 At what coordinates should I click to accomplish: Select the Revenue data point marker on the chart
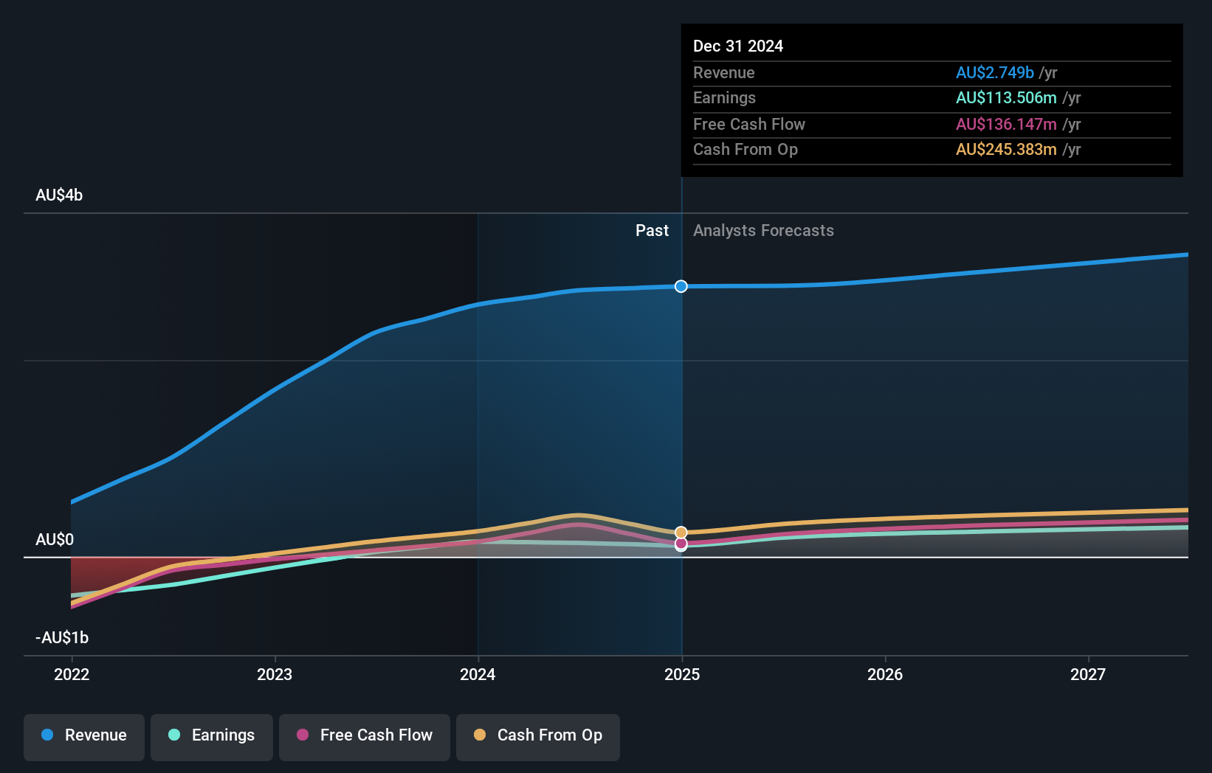coord(681,286)
